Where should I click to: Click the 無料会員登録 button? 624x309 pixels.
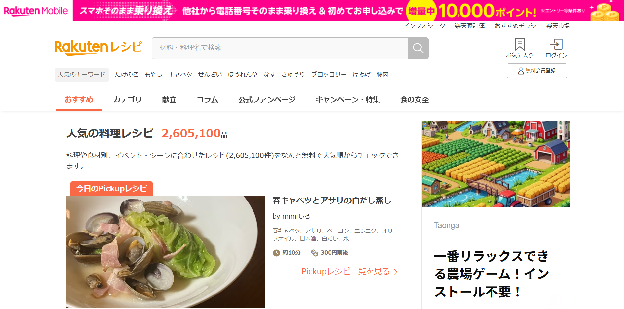[x=537, y=71]
